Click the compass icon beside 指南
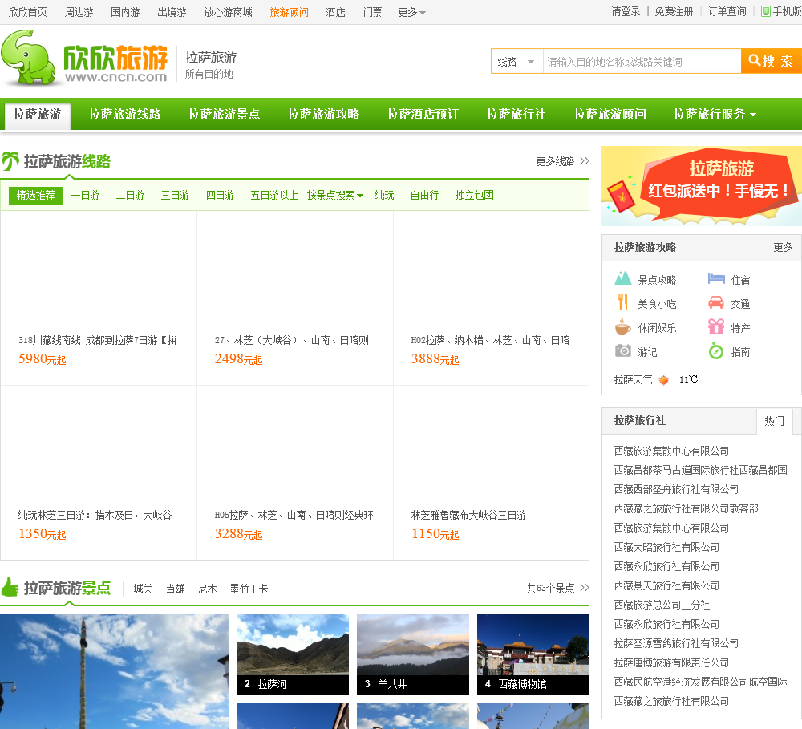Viewport: 802px width, 729px height. [716, 351]
